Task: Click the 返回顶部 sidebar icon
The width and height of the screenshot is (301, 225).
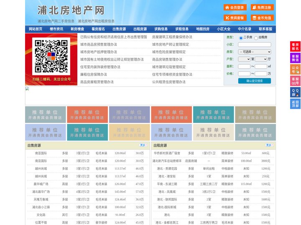Action: pos(295,104)
